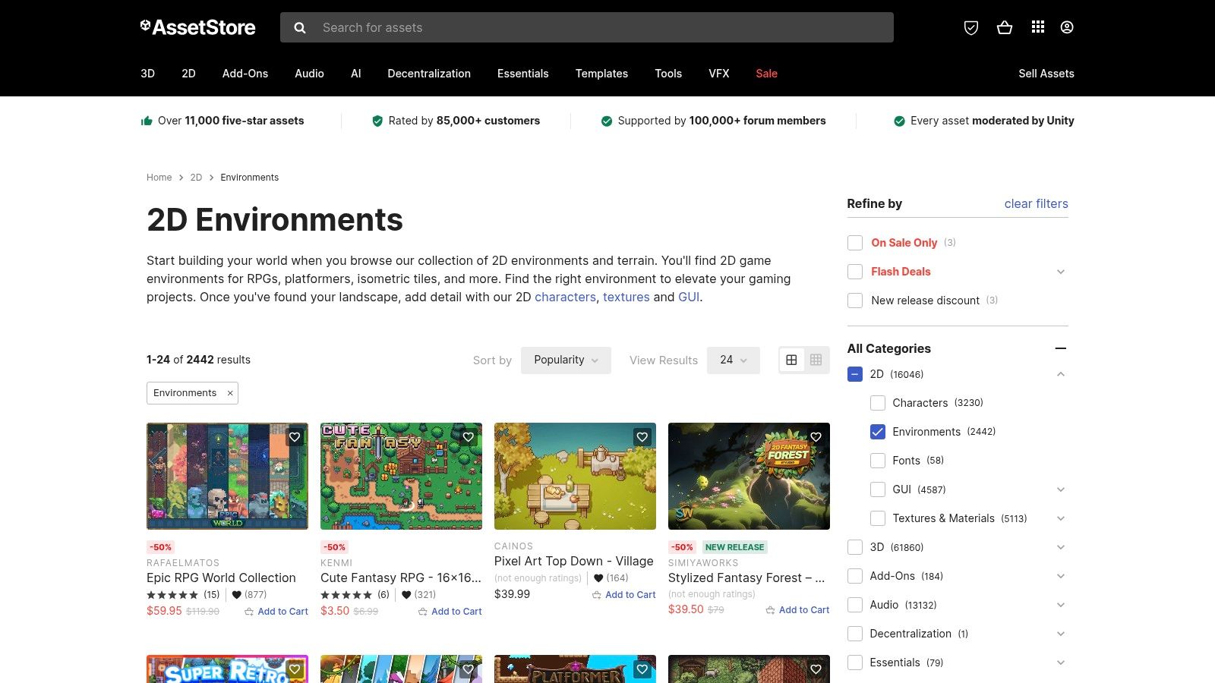Open the shopping cart icon

[1005, 27]
